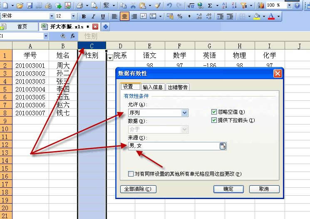
Task: Apply percent style format
Action: pos(180,16)
